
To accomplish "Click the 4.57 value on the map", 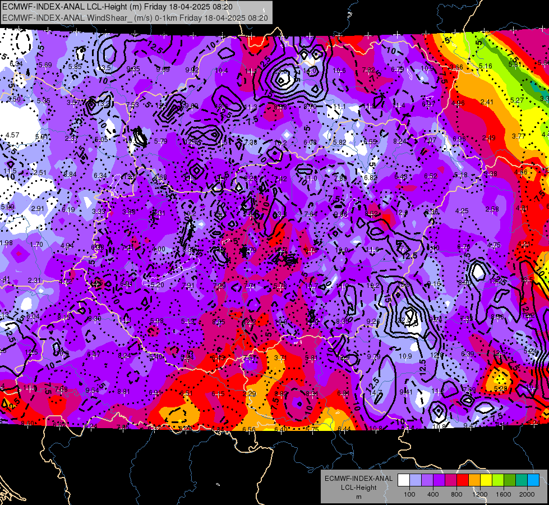I will point(12,135).
